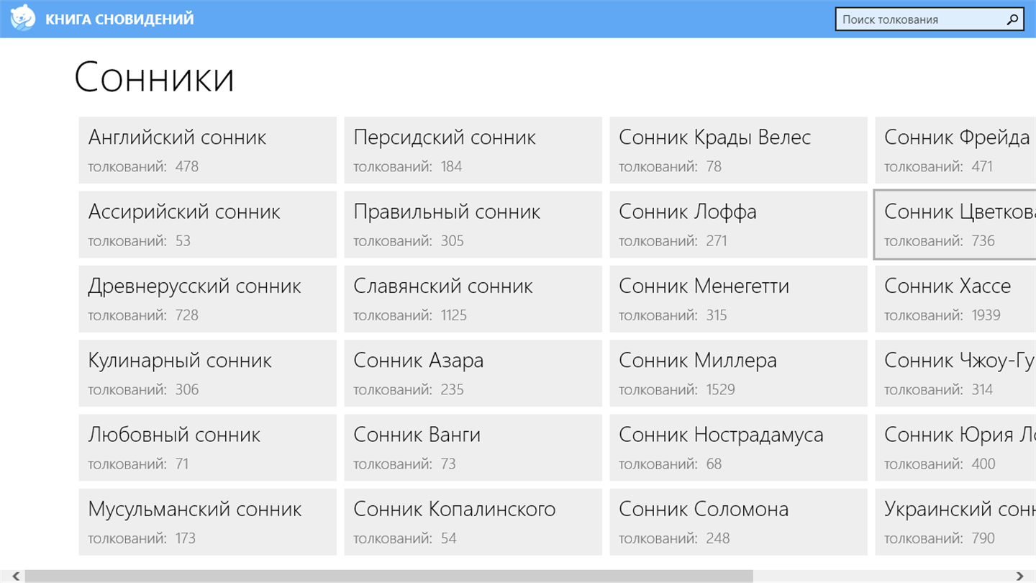Click the right scrollbar arrow
Image resolution: width=1036 pixels, height=583 pixels.
[x=1019, y=577]
